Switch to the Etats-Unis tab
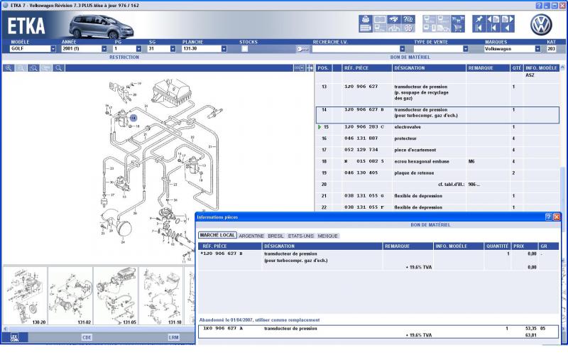The image size is (568, 355). 300,236
